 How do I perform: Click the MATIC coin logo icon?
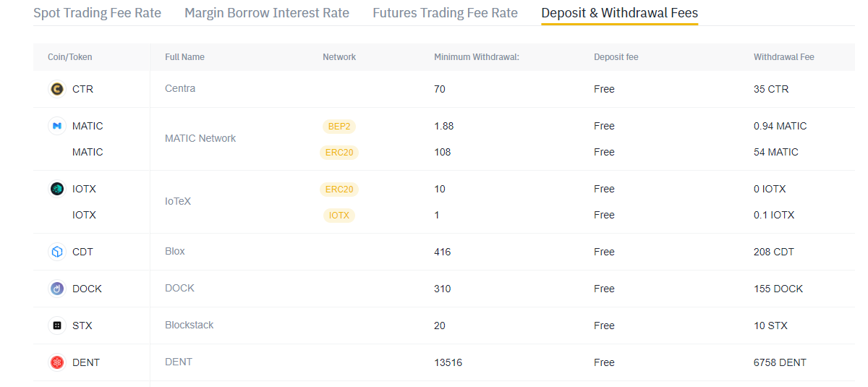56,126
